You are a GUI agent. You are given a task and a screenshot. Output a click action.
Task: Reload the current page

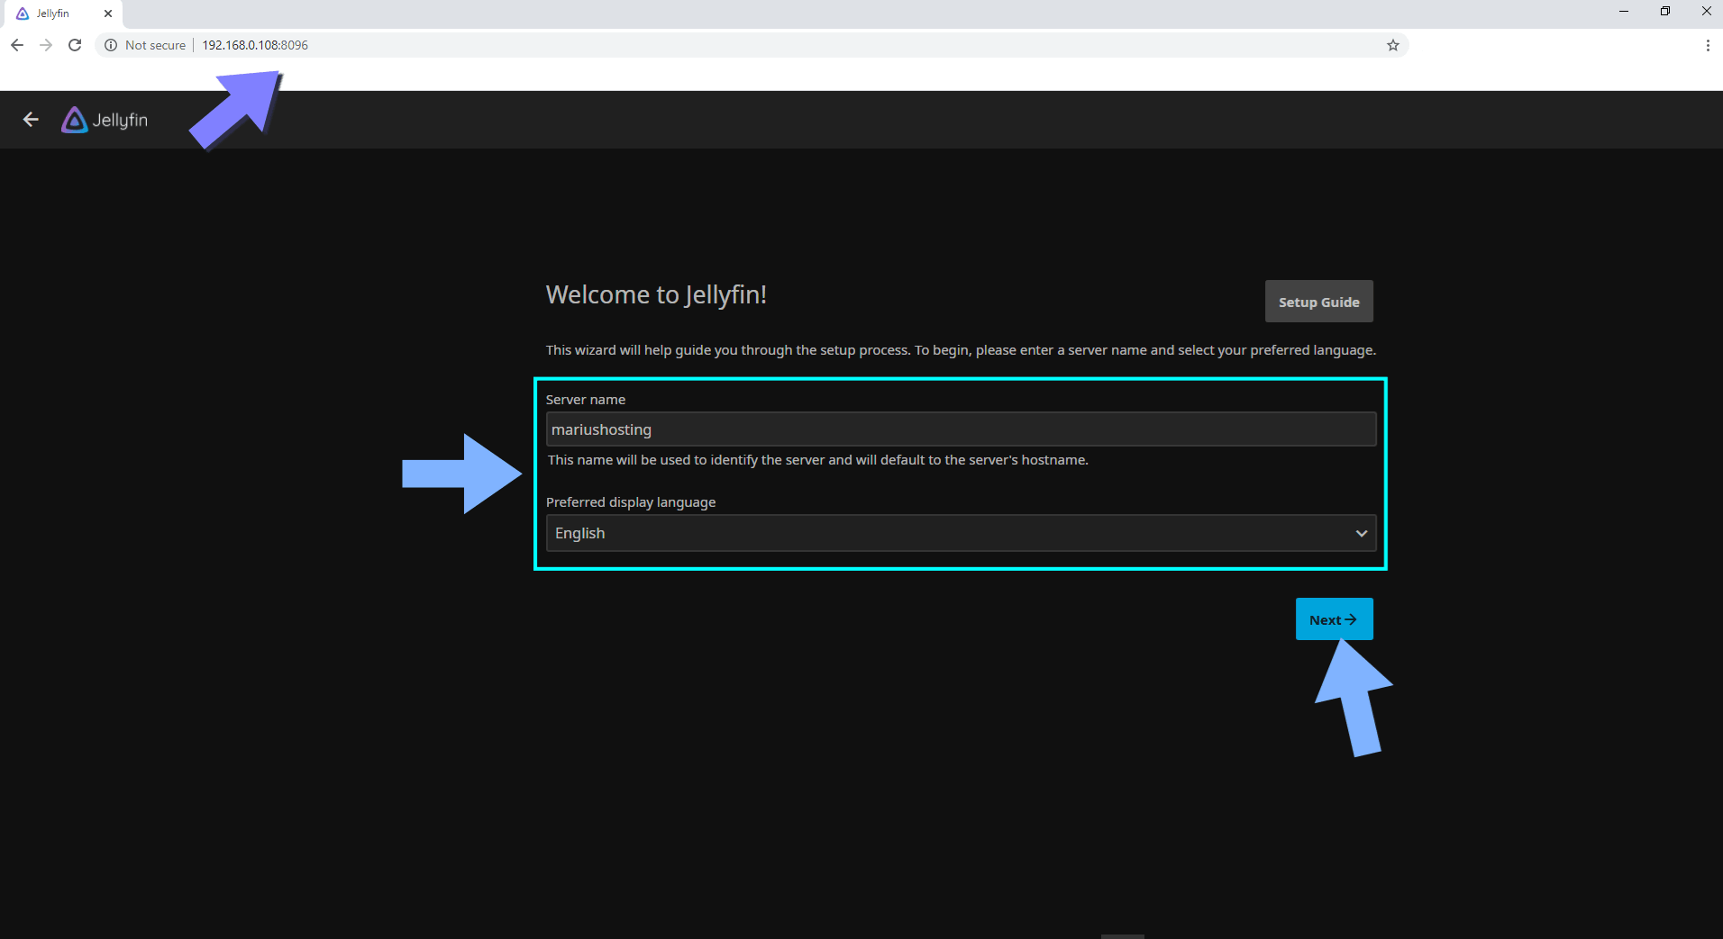coord(75,45)
